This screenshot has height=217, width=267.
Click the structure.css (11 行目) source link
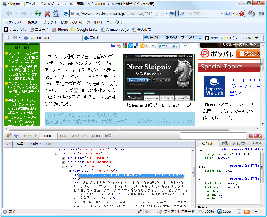[240, 149]
